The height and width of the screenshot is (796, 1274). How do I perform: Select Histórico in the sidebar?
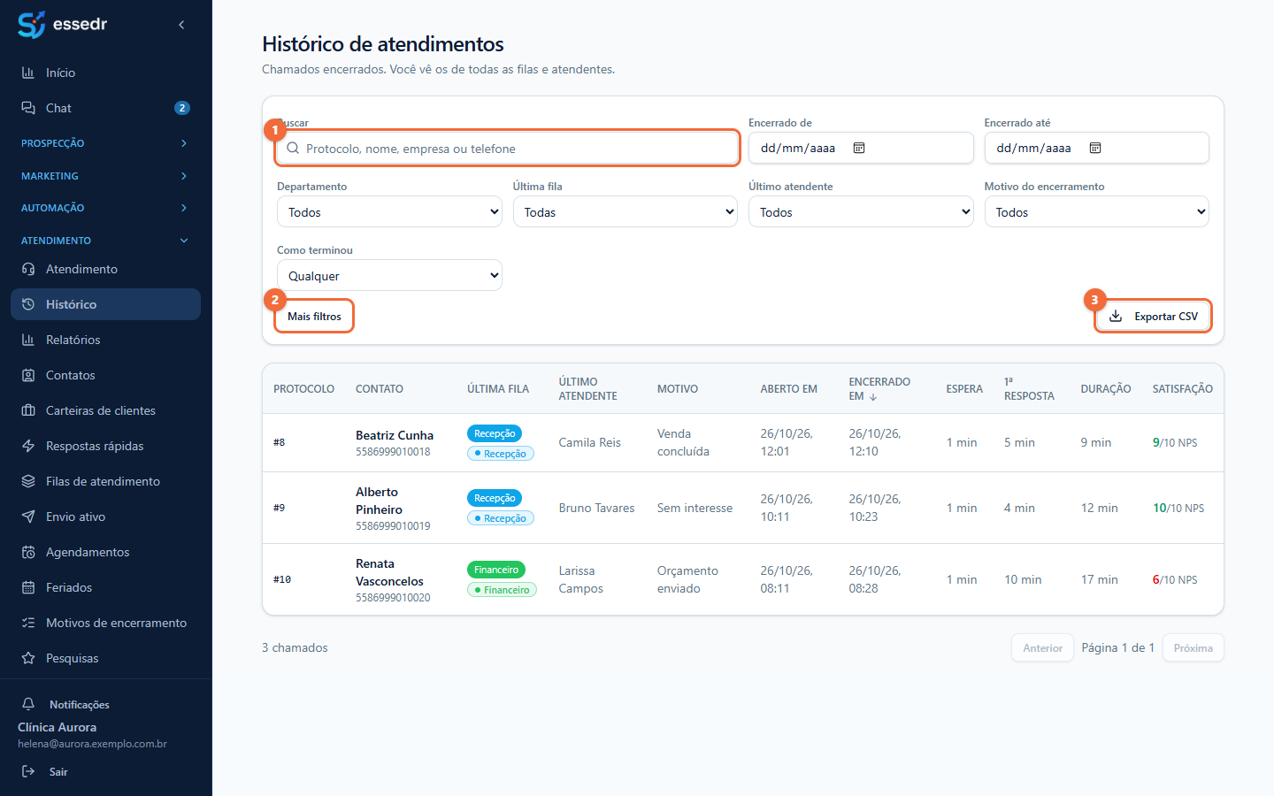106,304
